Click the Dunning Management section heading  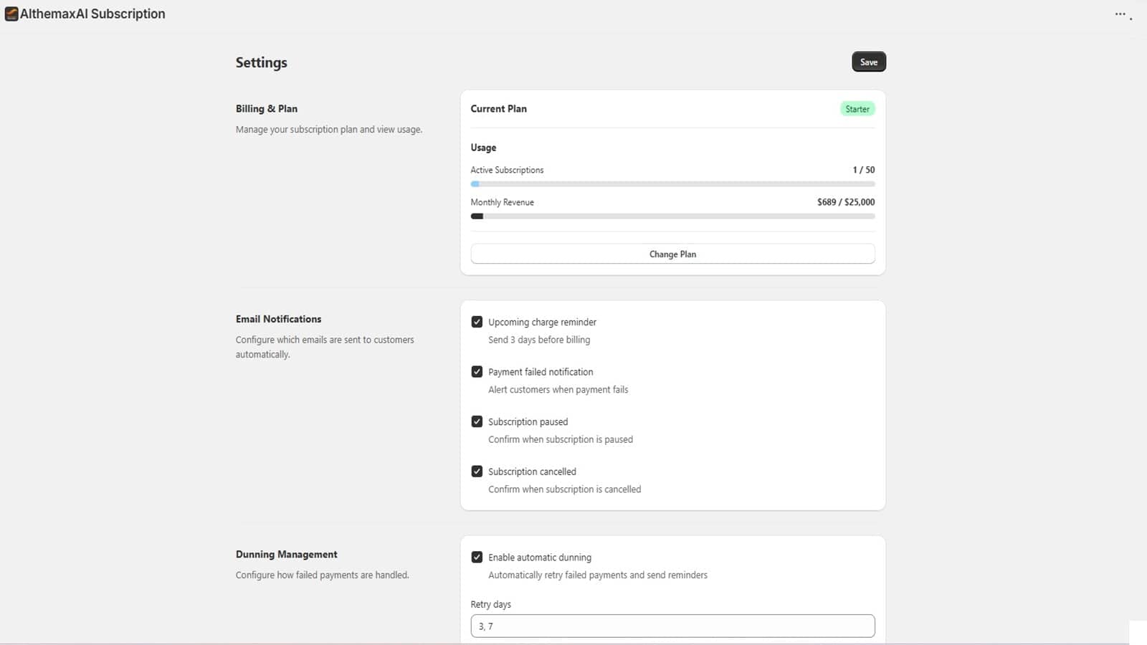[x=286, y=555]
